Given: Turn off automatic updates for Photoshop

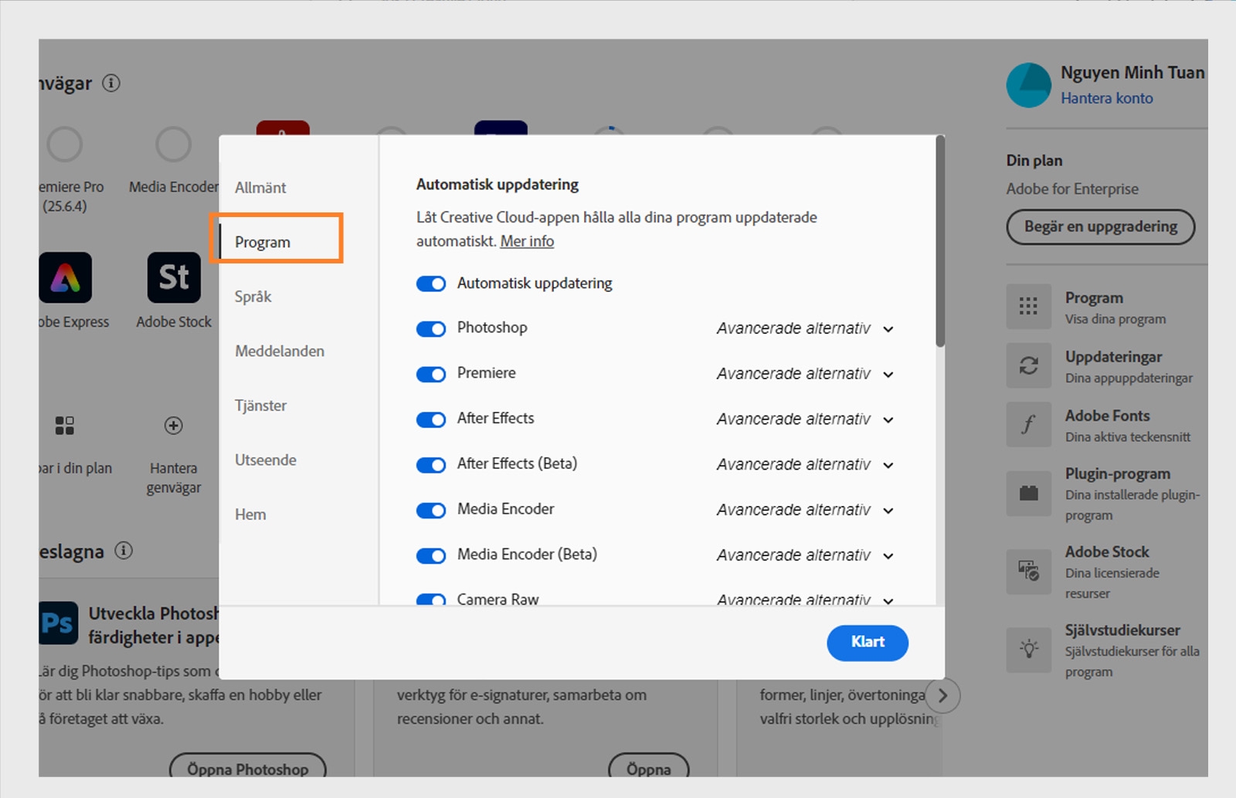Looking at the screenshot, I should pyautogui.click(x=430, y=328).
